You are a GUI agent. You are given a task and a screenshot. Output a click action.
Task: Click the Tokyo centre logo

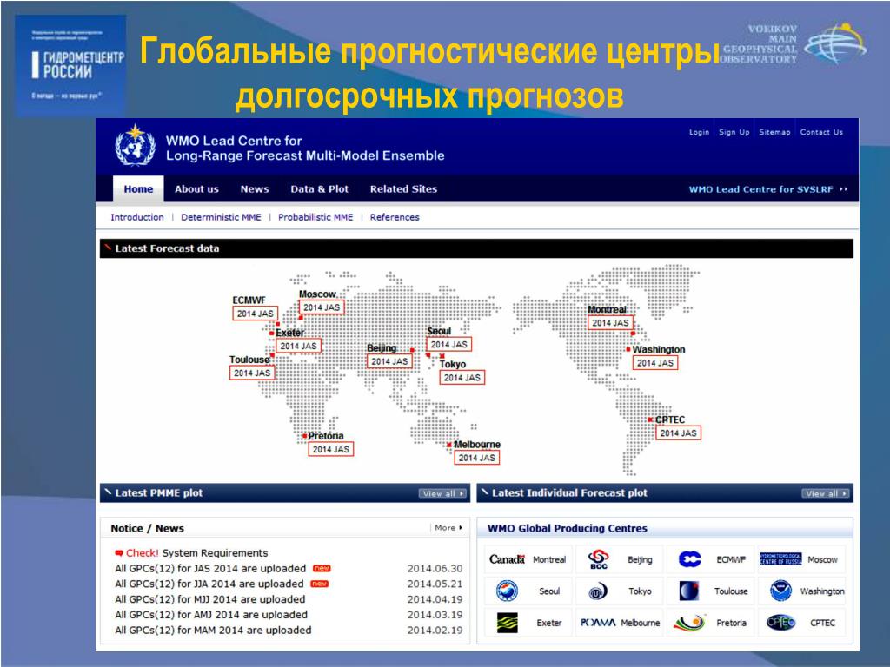[x=598, y=591]
